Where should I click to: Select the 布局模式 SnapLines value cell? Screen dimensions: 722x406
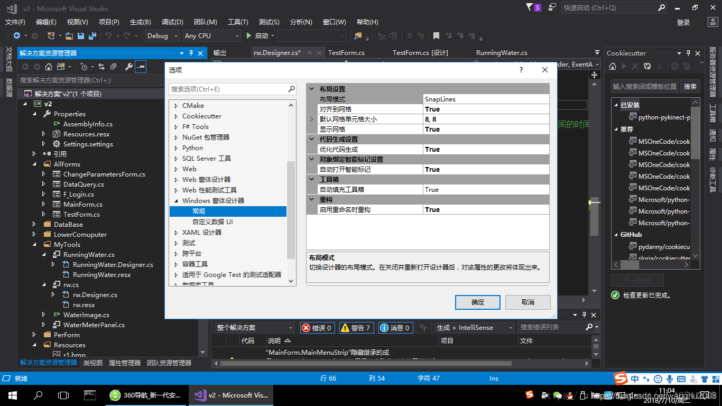point(486,99)
